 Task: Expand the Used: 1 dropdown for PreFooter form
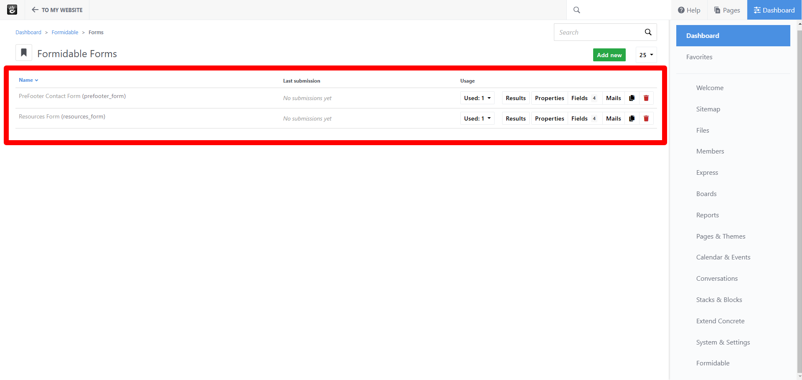477,98
